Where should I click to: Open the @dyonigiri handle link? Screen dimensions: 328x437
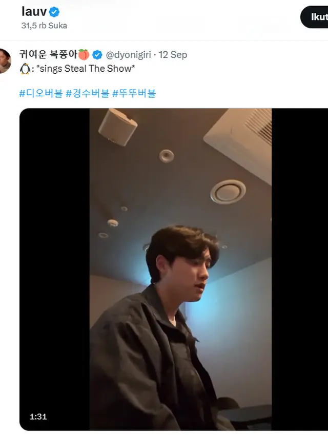point(128,55)
